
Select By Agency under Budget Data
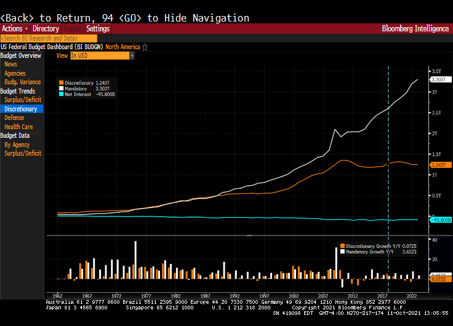pyautogui.click(x=17, y=145)
